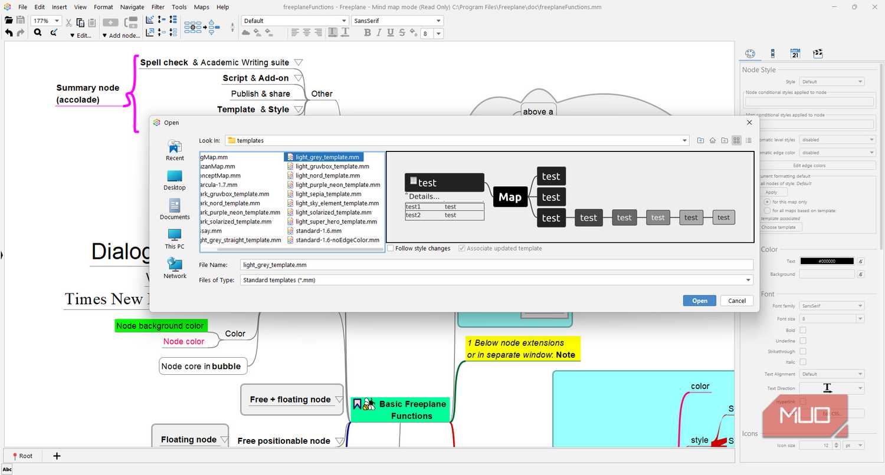Click the align text right toolbar icon

319,33
